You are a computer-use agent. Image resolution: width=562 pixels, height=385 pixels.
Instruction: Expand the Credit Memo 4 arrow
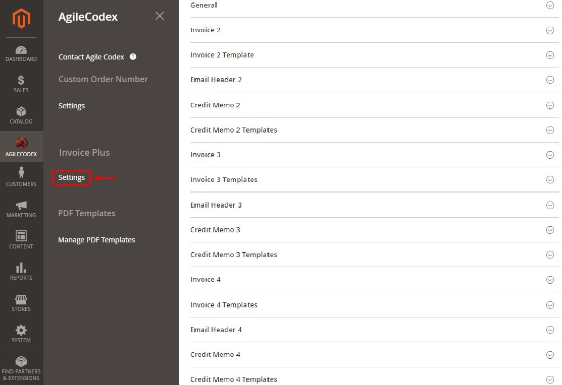550,355
